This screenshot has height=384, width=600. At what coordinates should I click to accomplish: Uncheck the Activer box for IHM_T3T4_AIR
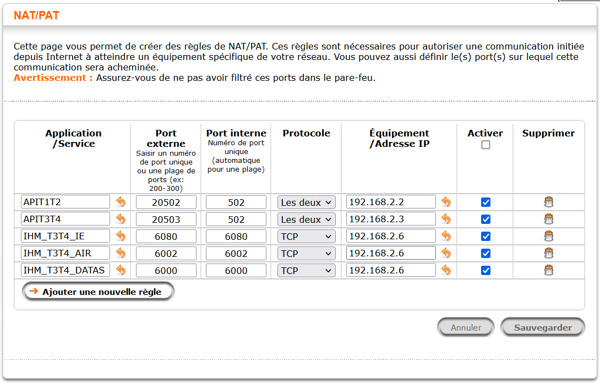[x=486, y=253]
